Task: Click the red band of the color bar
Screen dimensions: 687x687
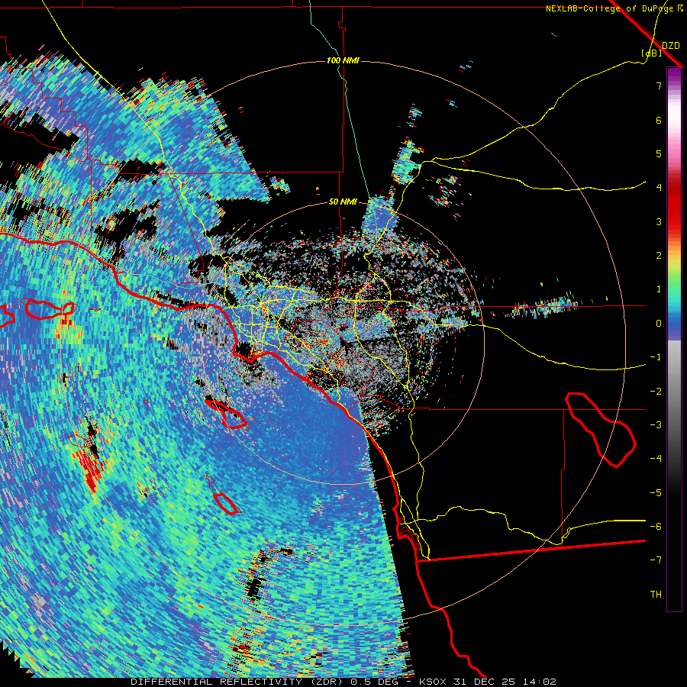Action: click(674, 206)
